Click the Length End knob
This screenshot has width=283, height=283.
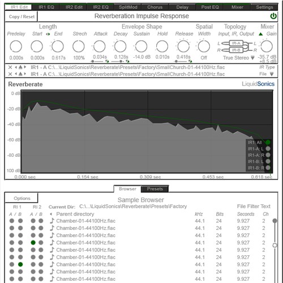point(58,46)
